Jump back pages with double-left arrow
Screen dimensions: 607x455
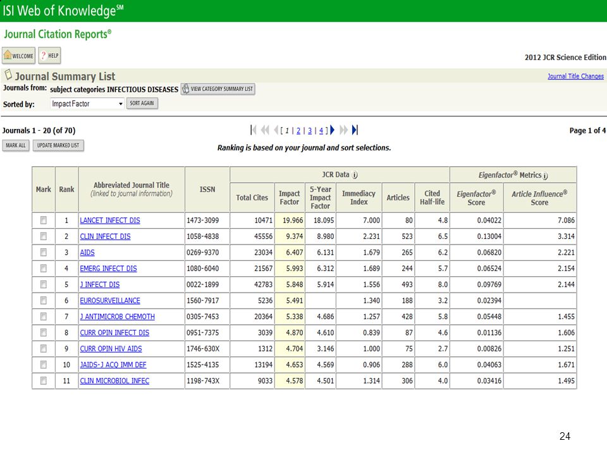265,130
